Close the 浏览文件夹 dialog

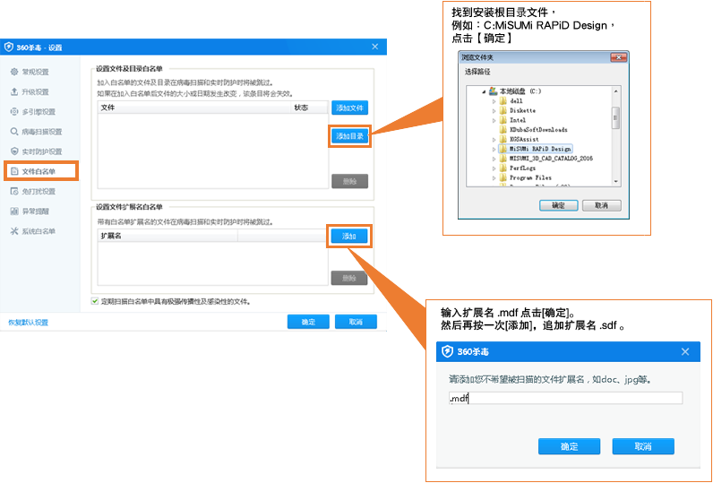(618, 57)
